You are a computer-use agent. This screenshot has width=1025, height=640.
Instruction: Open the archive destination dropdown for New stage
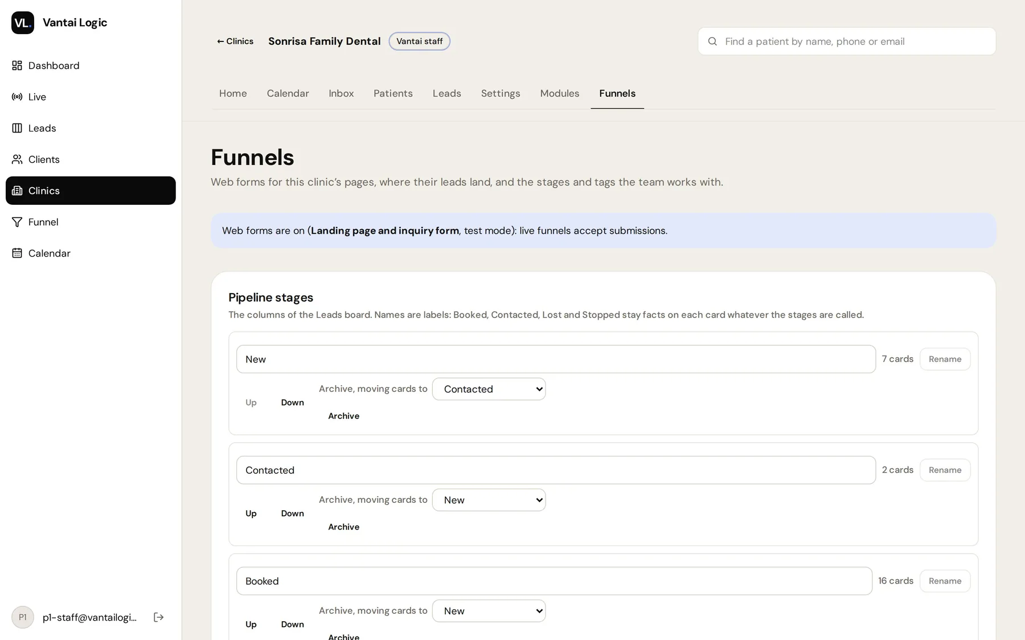(489, 389)
